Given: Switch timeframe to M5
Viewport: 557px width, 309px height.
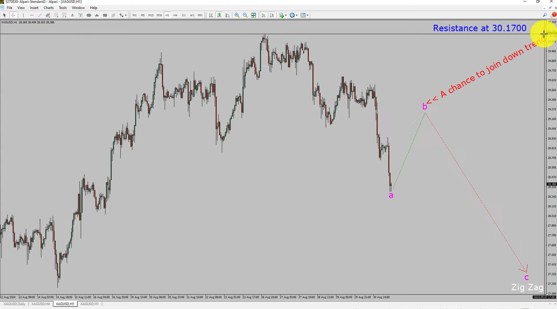Looking at the screenshot, I should (x=143, y=15).
